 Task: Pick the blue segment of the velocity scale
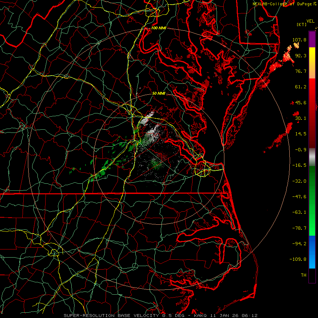tap(312, 252)
